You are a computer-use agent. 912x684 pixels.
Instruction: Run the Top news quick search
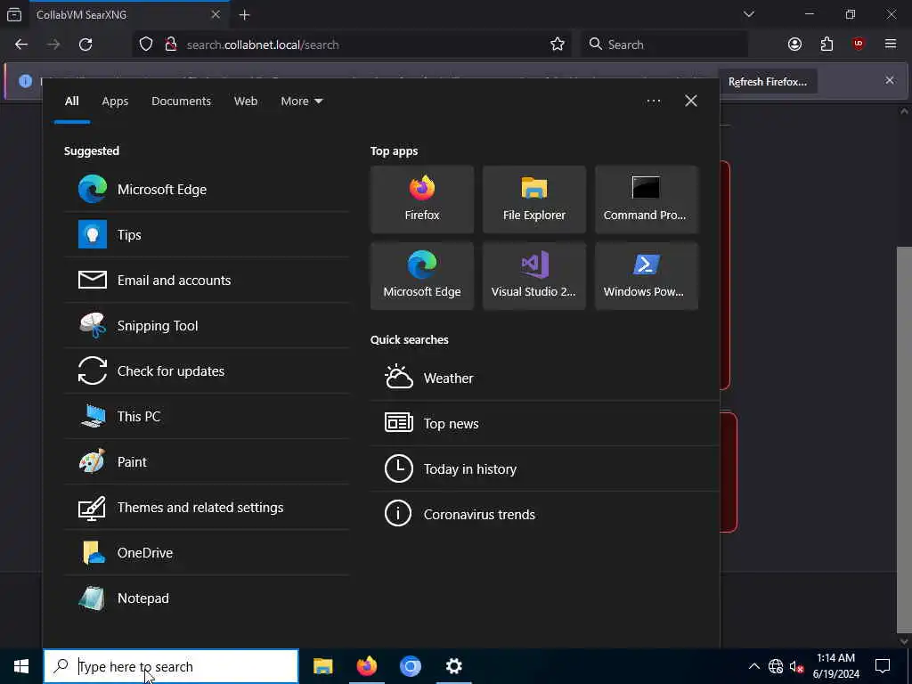coord(545,423)
